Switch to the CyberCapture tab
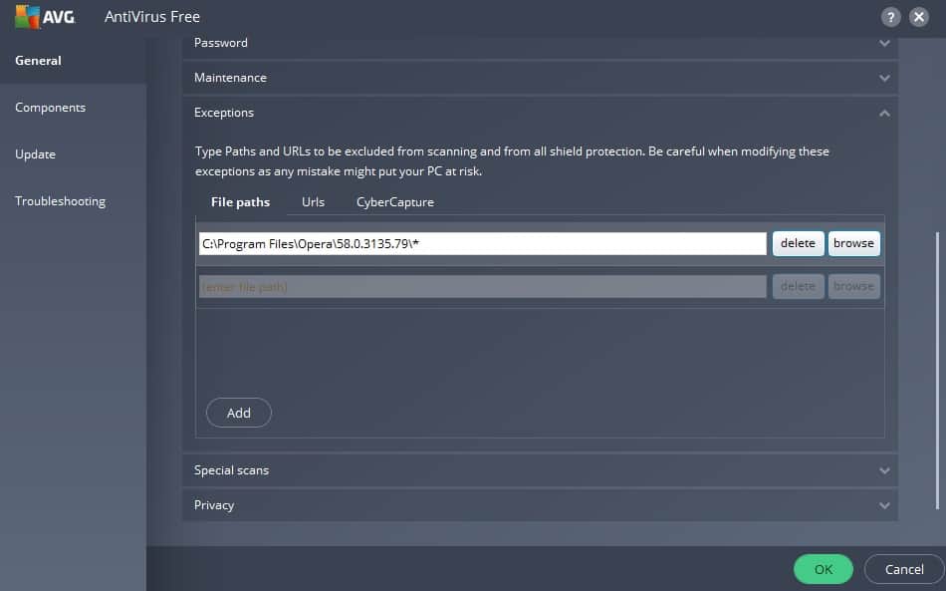This screenshot has width=946, height=591. pos(395,202)
